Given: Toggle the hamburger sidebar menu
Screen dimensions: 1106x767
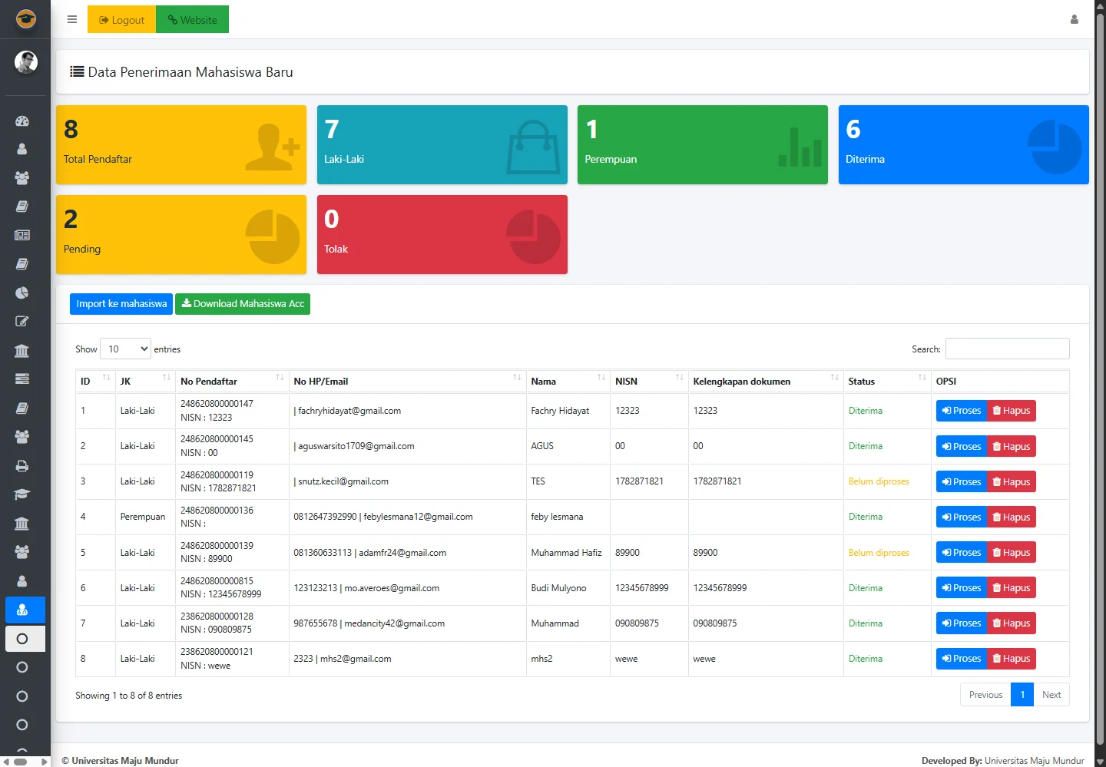Looking at the screenshot, I should point(72,20).
